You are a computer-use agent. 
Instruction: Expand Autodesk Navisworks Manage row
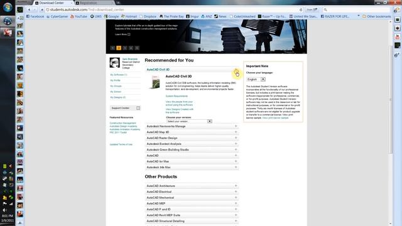(192, 126)
